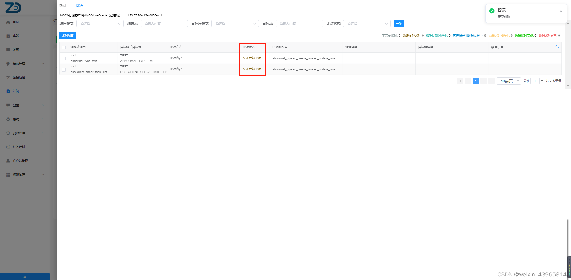Open the 首页 home icon in sidebar
This screenshot has width=571, height=280.
[8, 22]
